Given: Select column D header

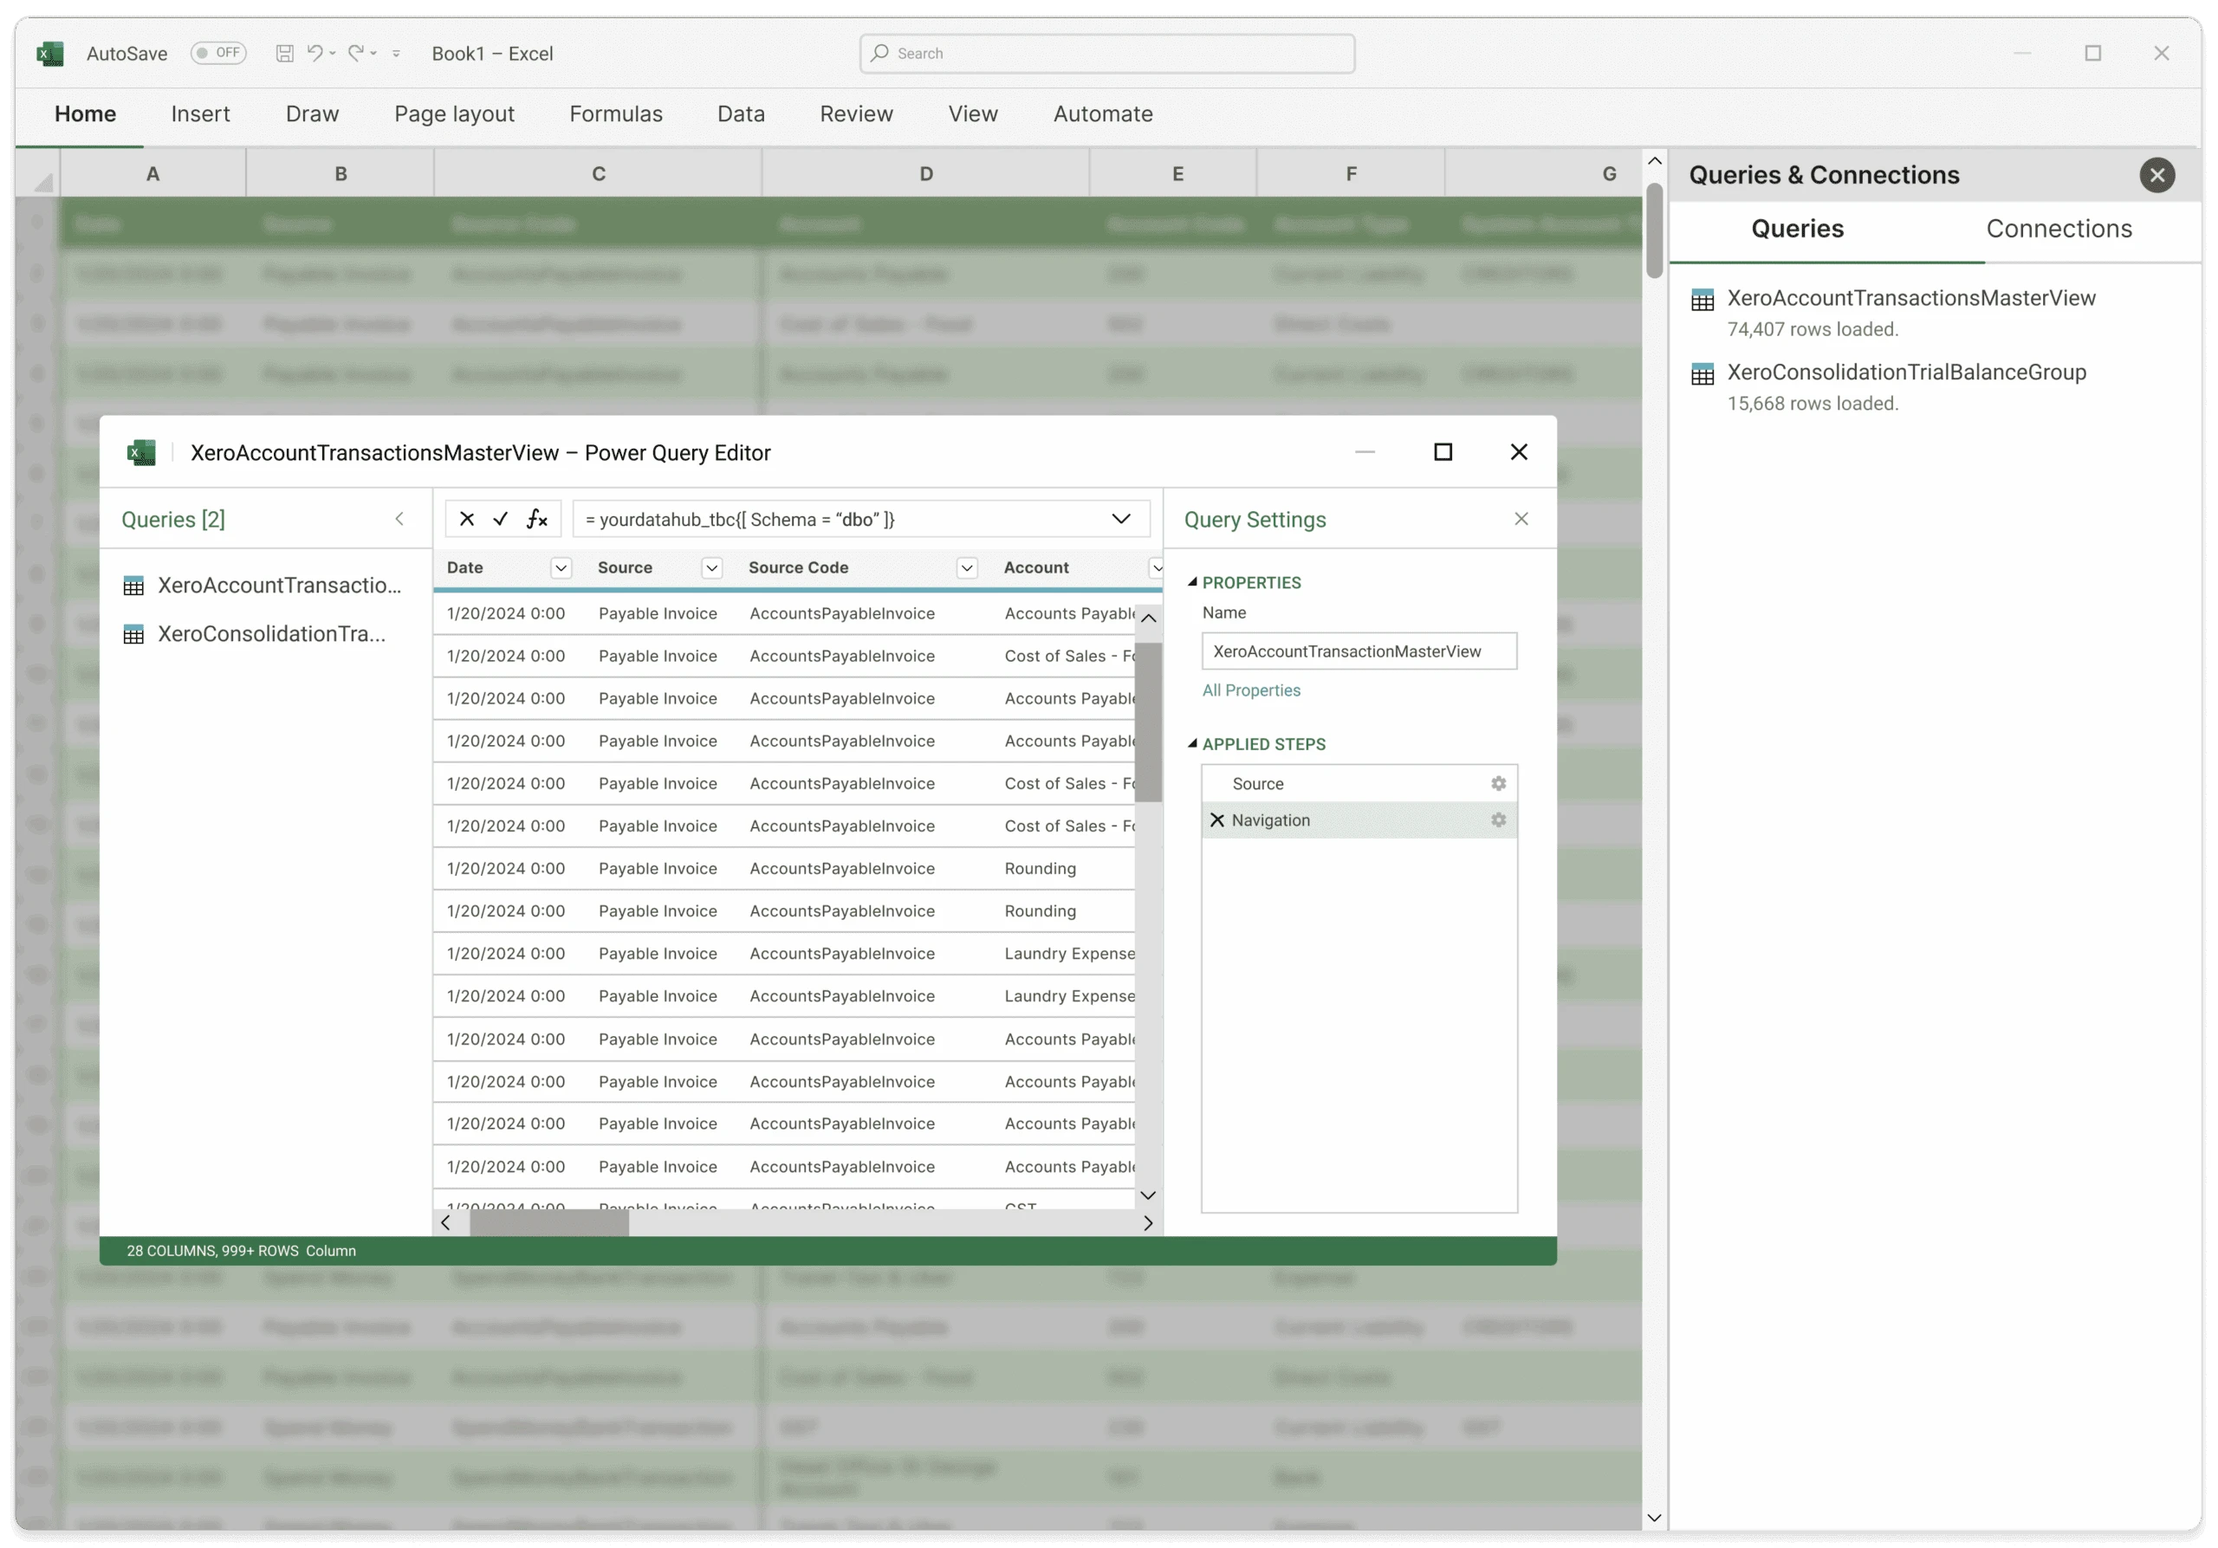Looking at the screenshot, I should click(x=925, y=174).
